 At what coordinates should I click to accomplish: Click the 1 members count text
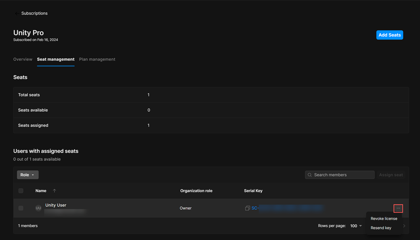pos(28,226)
